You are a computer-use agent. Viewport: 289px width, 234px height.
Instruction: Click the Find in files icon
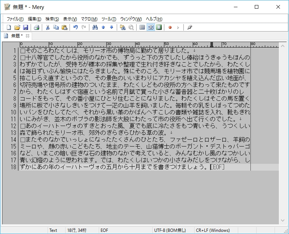123,27
